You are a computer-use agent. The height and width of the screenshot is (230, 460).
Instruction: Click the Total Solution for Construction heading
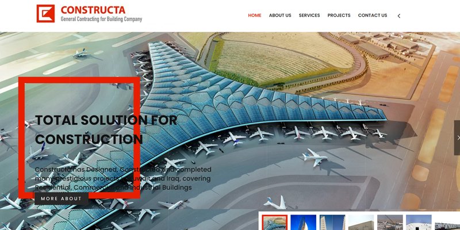(106, 130)
